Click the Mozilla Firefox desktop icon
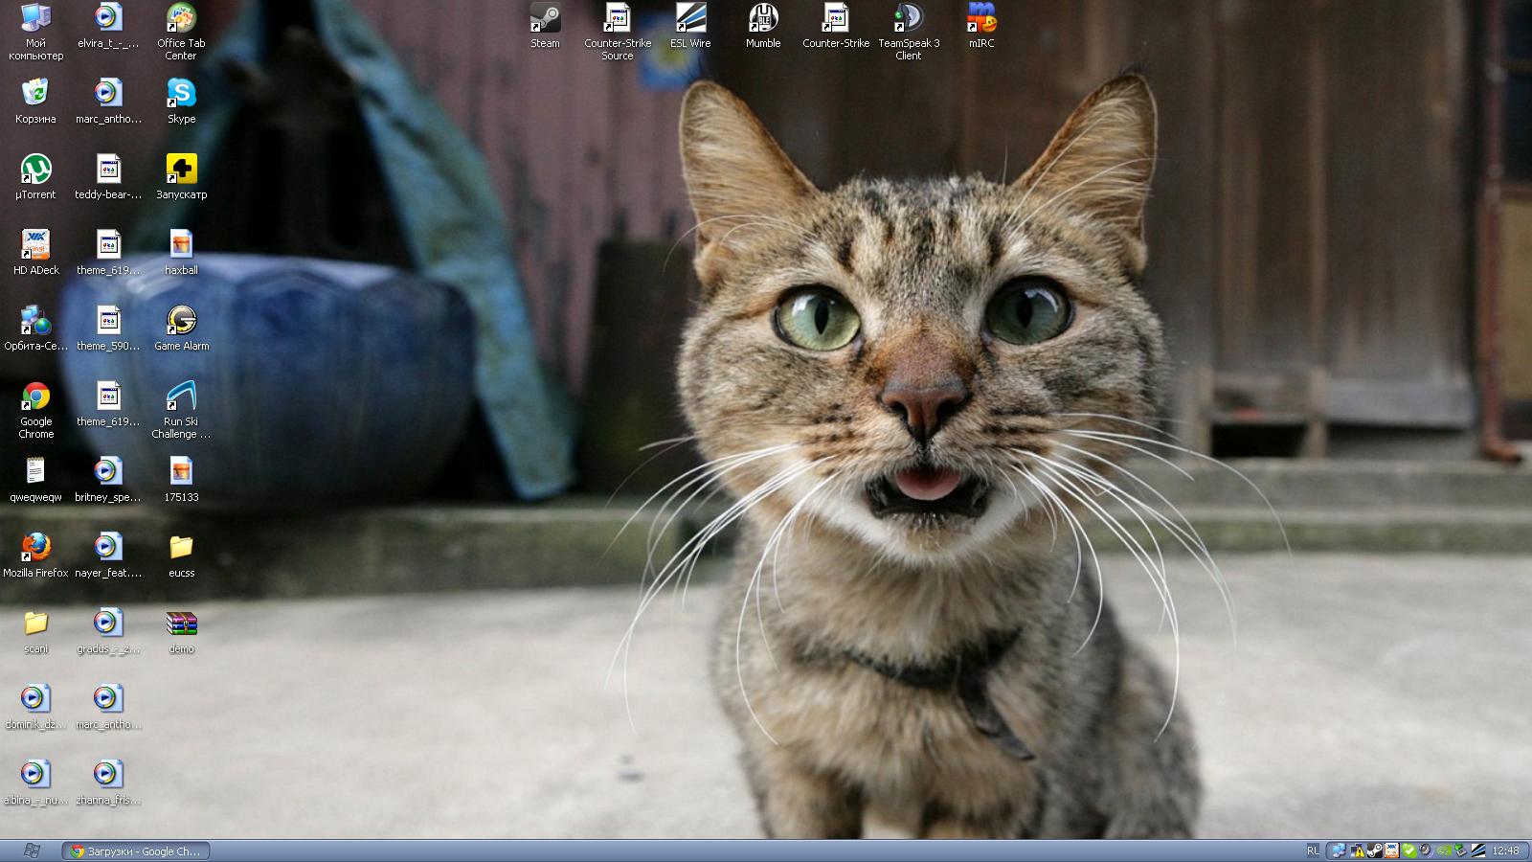1532x862 pixels. coord(35,548)
